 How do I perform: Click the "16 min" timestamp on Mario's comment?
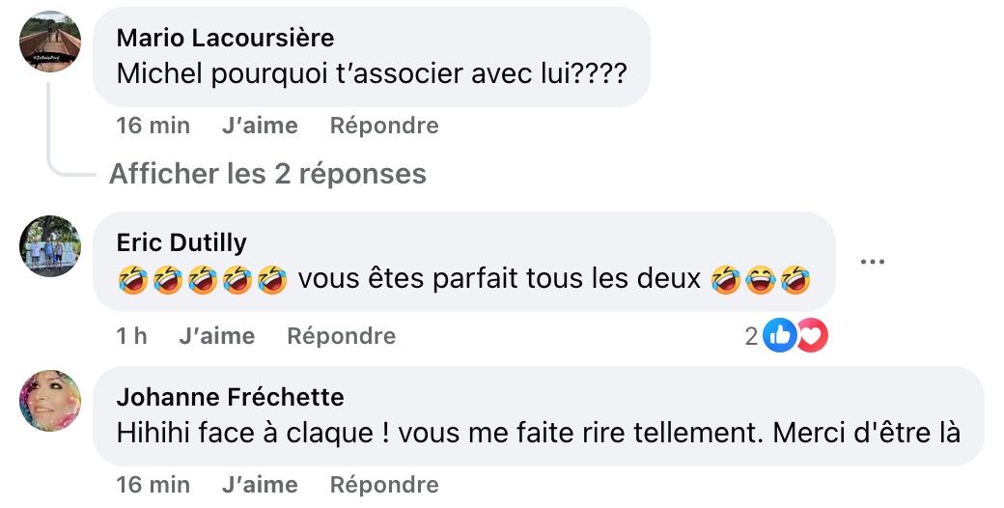[x=153, y=126]
